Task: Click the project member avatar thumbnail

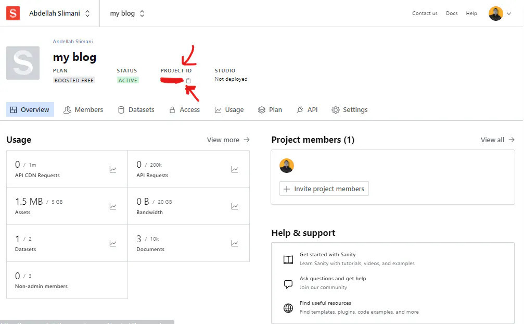Action: [287, 165]
